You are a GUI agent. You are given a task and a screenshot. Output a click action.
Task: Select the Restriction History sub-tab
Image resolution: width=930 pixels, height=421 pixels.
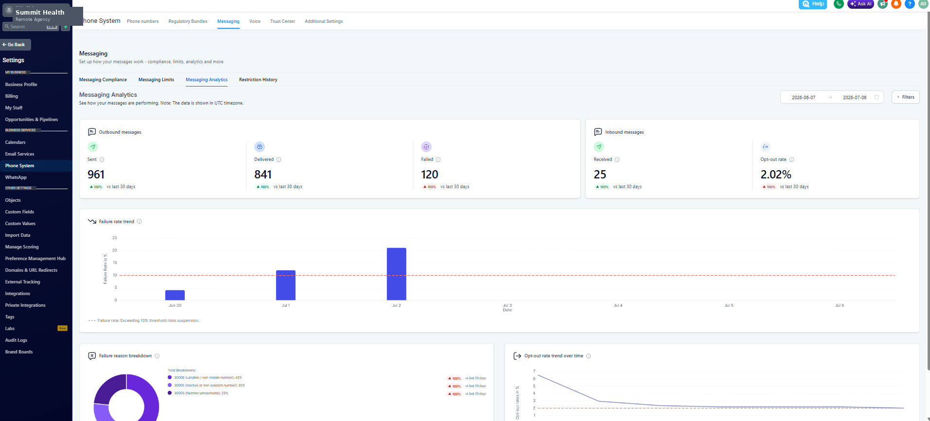click(x=258, y=80)
